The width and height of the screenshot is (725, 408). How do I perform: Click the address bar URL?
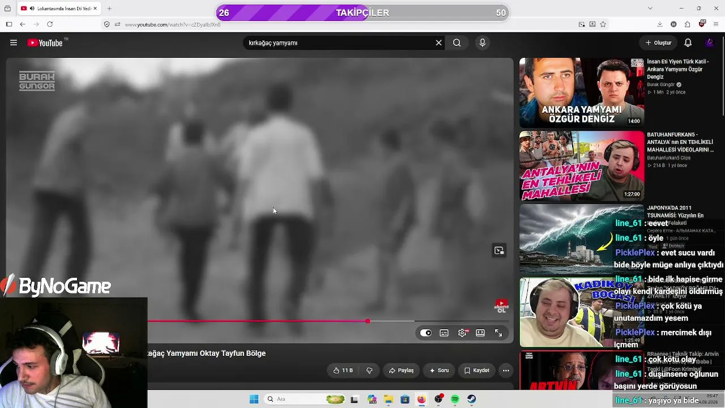(x=173, y=25)
